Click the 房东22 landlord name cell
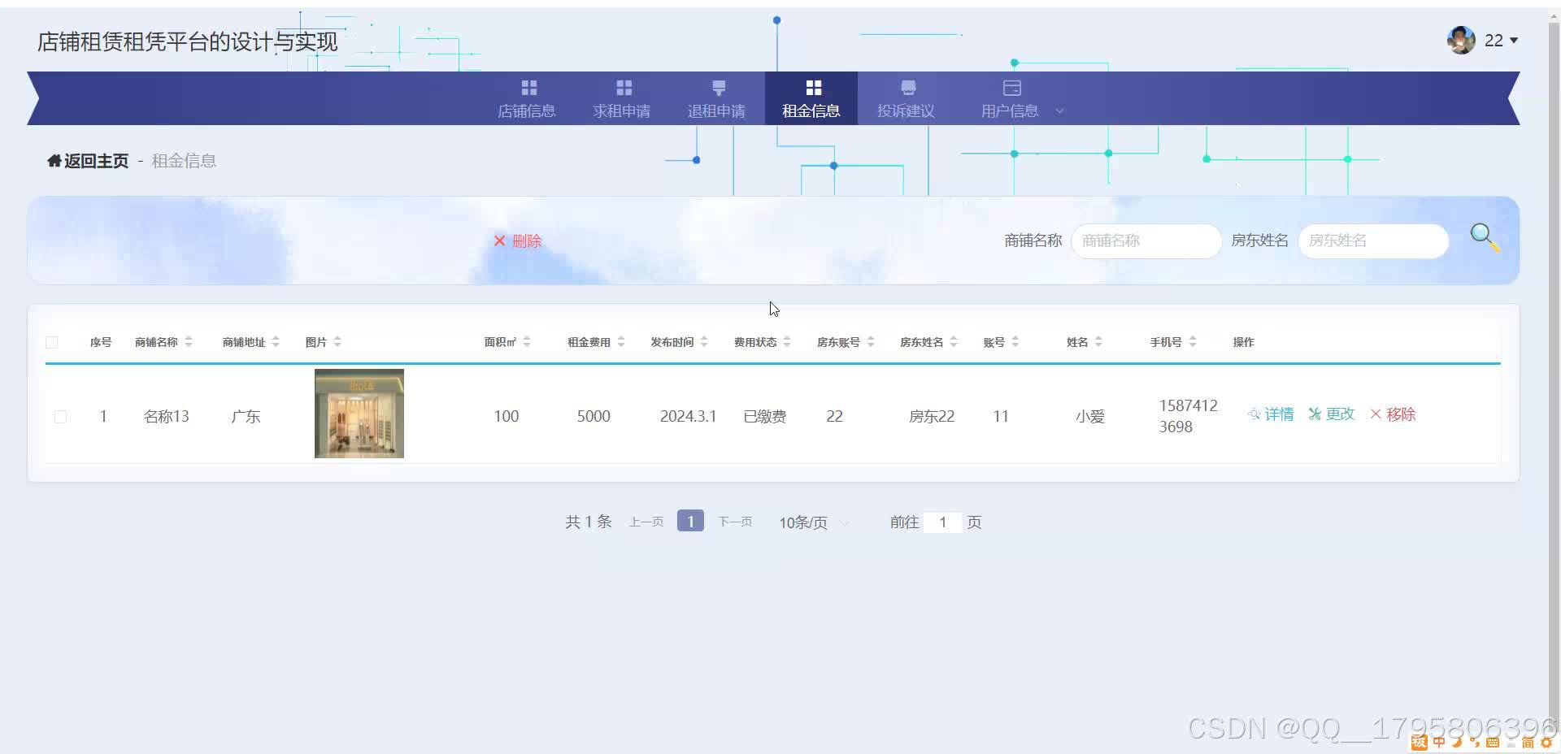 (x=932, y=417)
